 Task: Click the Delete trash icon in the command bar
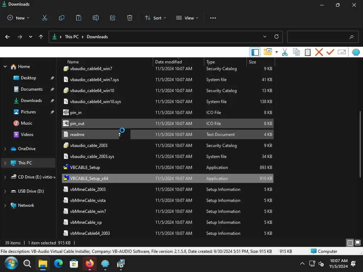(x=130, y=18)
